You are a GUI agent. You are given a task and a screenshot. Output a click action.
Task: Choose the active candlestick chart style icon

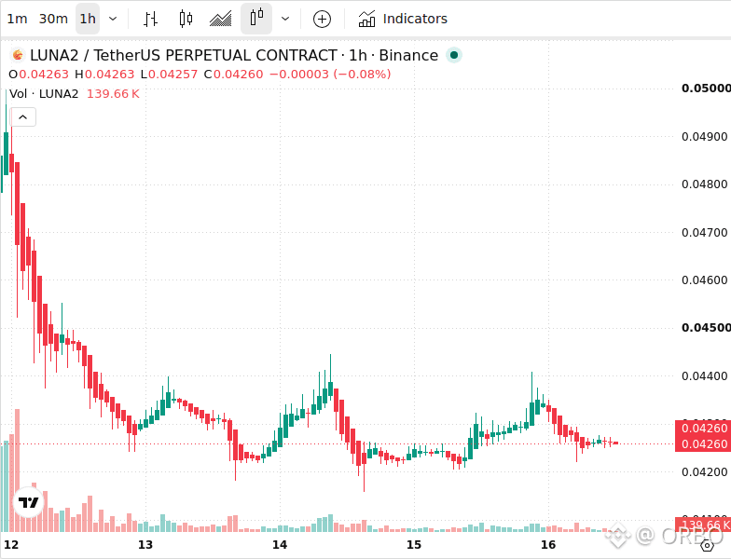pos(256,19)
